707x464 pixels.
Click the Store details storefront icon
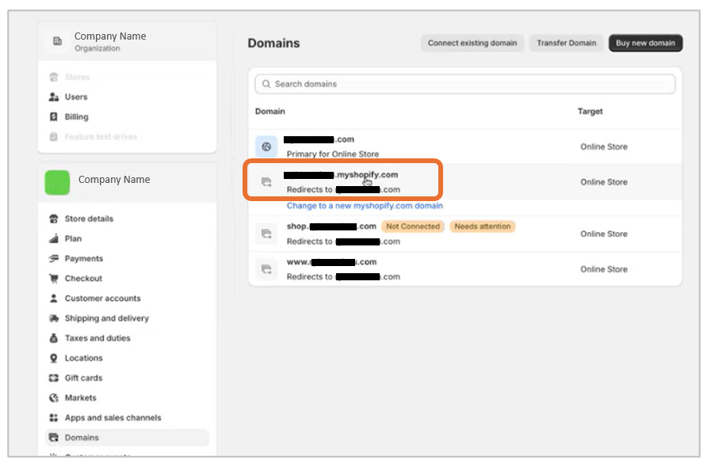(54, 219)
